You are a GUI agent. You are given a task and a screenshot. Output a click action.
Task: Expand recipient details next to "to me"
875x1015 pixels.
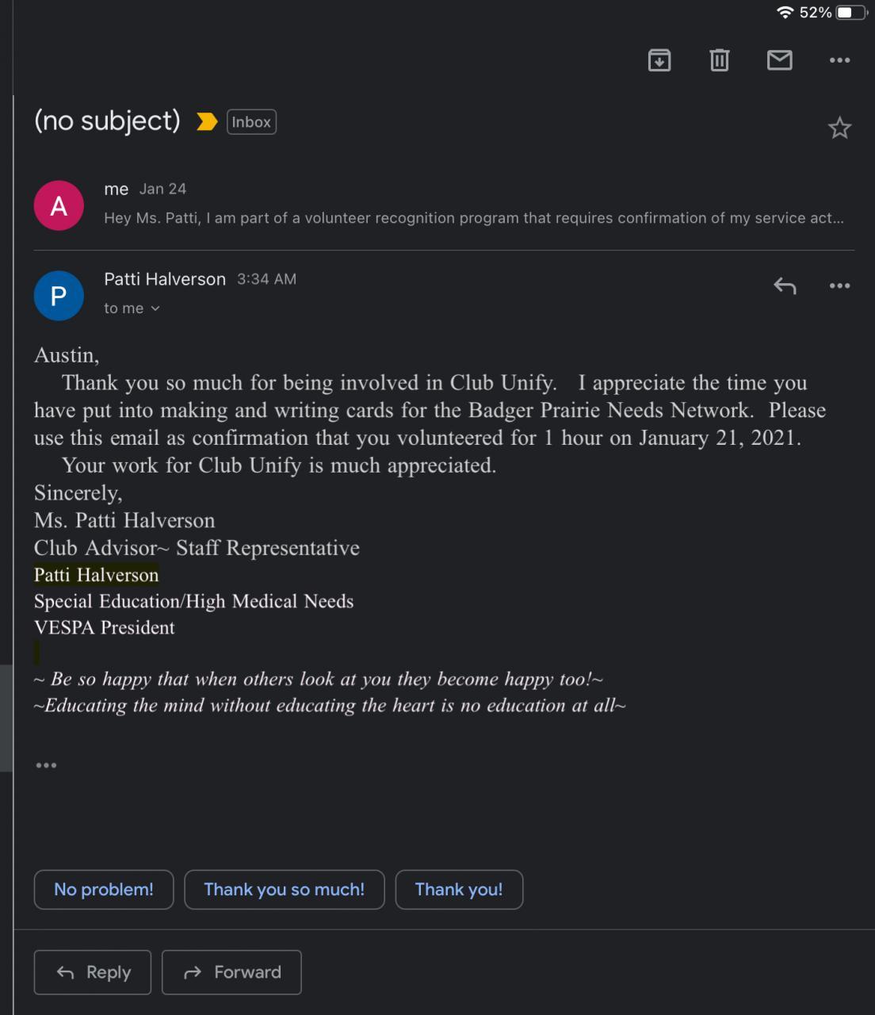pos(155,308)
